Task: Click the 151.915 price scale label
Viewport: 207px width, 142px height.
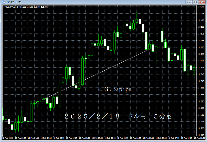Action: tap(201, 81)
